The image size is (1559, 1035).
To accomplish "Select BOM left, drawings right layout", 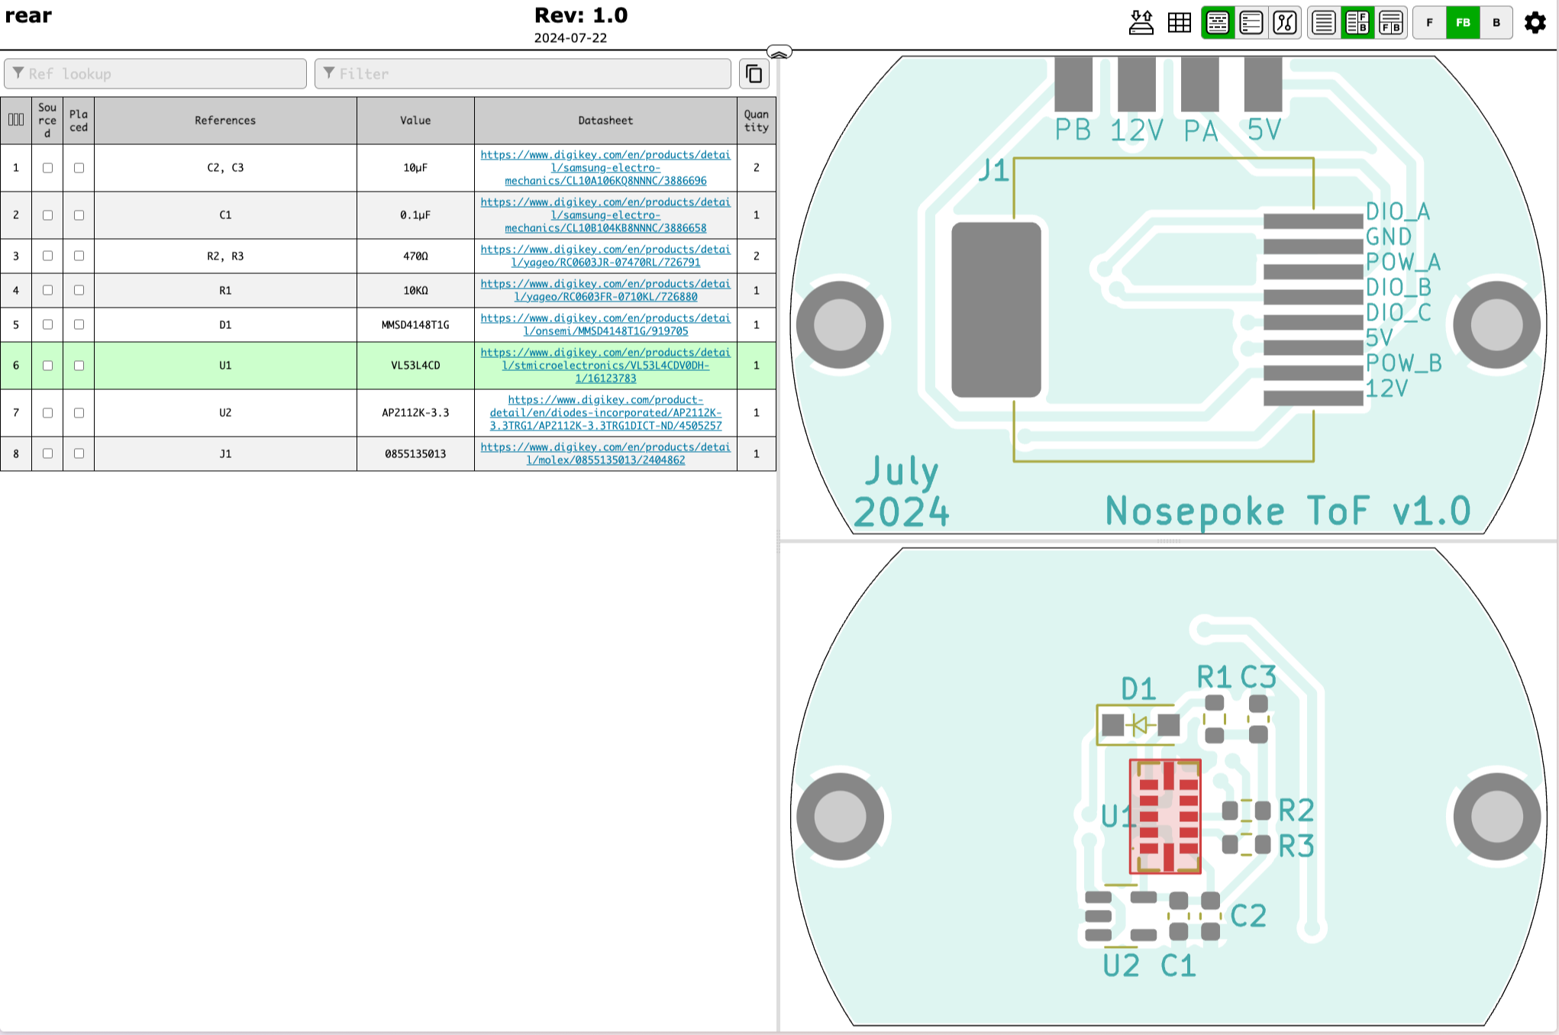I will click(x=1357, y=23).
